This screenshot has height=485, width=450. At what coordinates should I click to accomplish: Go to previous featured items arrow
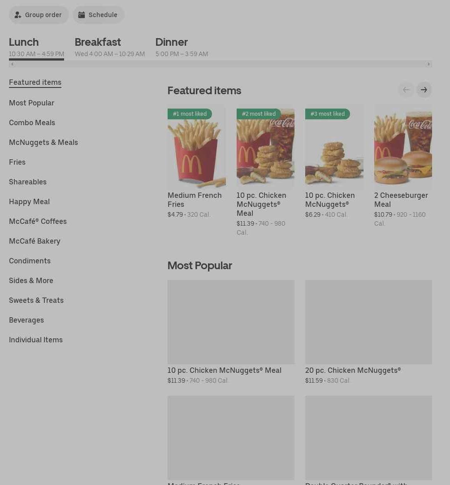(x=406, y=90)
